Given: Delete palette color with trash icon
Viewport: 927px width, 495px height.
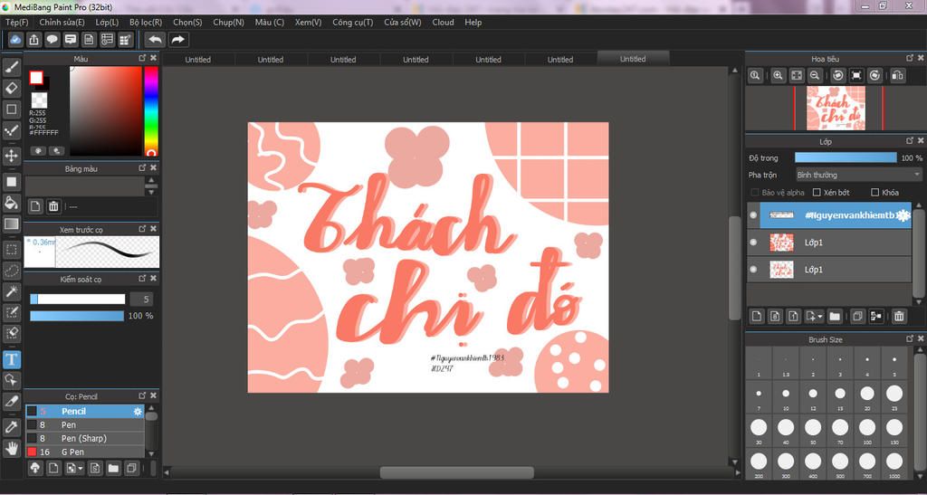Looking at the screenshot, I should click(53, 206).
